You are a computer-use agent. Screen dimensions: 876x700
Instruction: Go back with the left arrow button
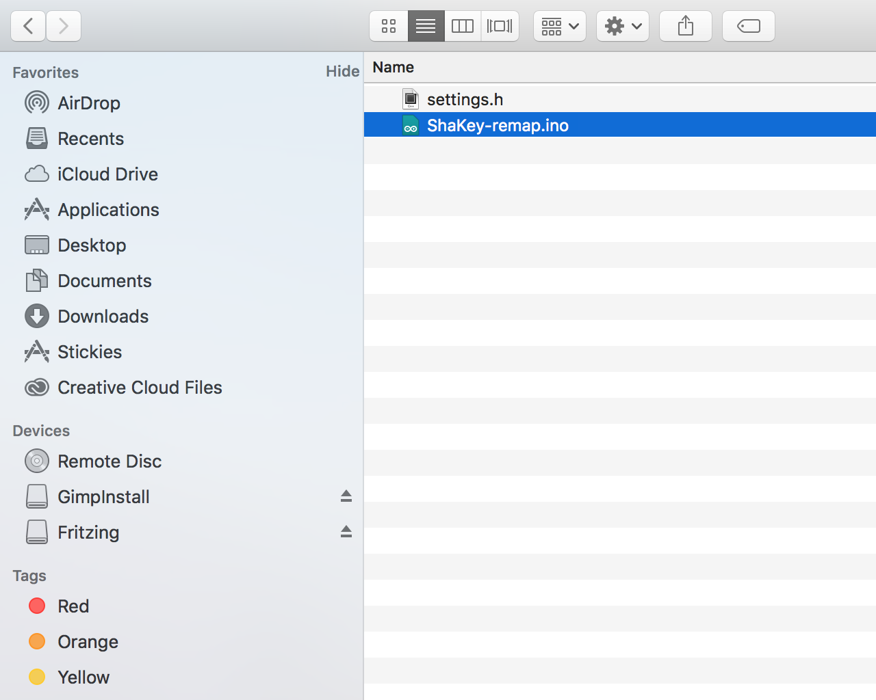[28, 26]
